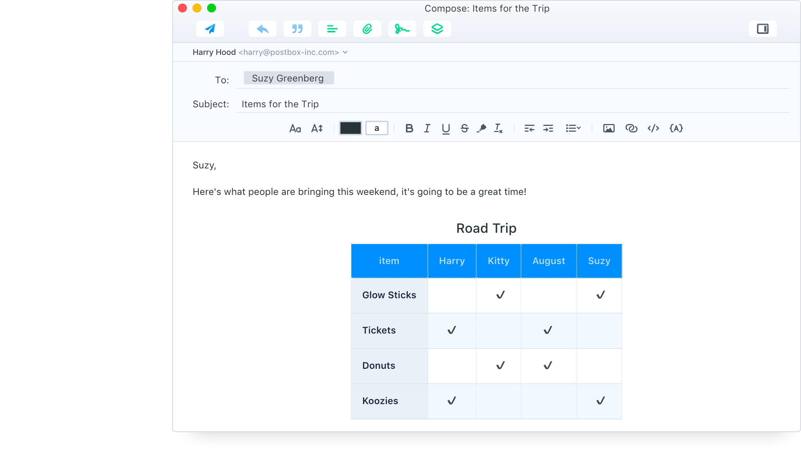The width and height of the screenshot is (801, 451).
Task: Click Harry's checkmark for Koozies
Action: [452, 400]
